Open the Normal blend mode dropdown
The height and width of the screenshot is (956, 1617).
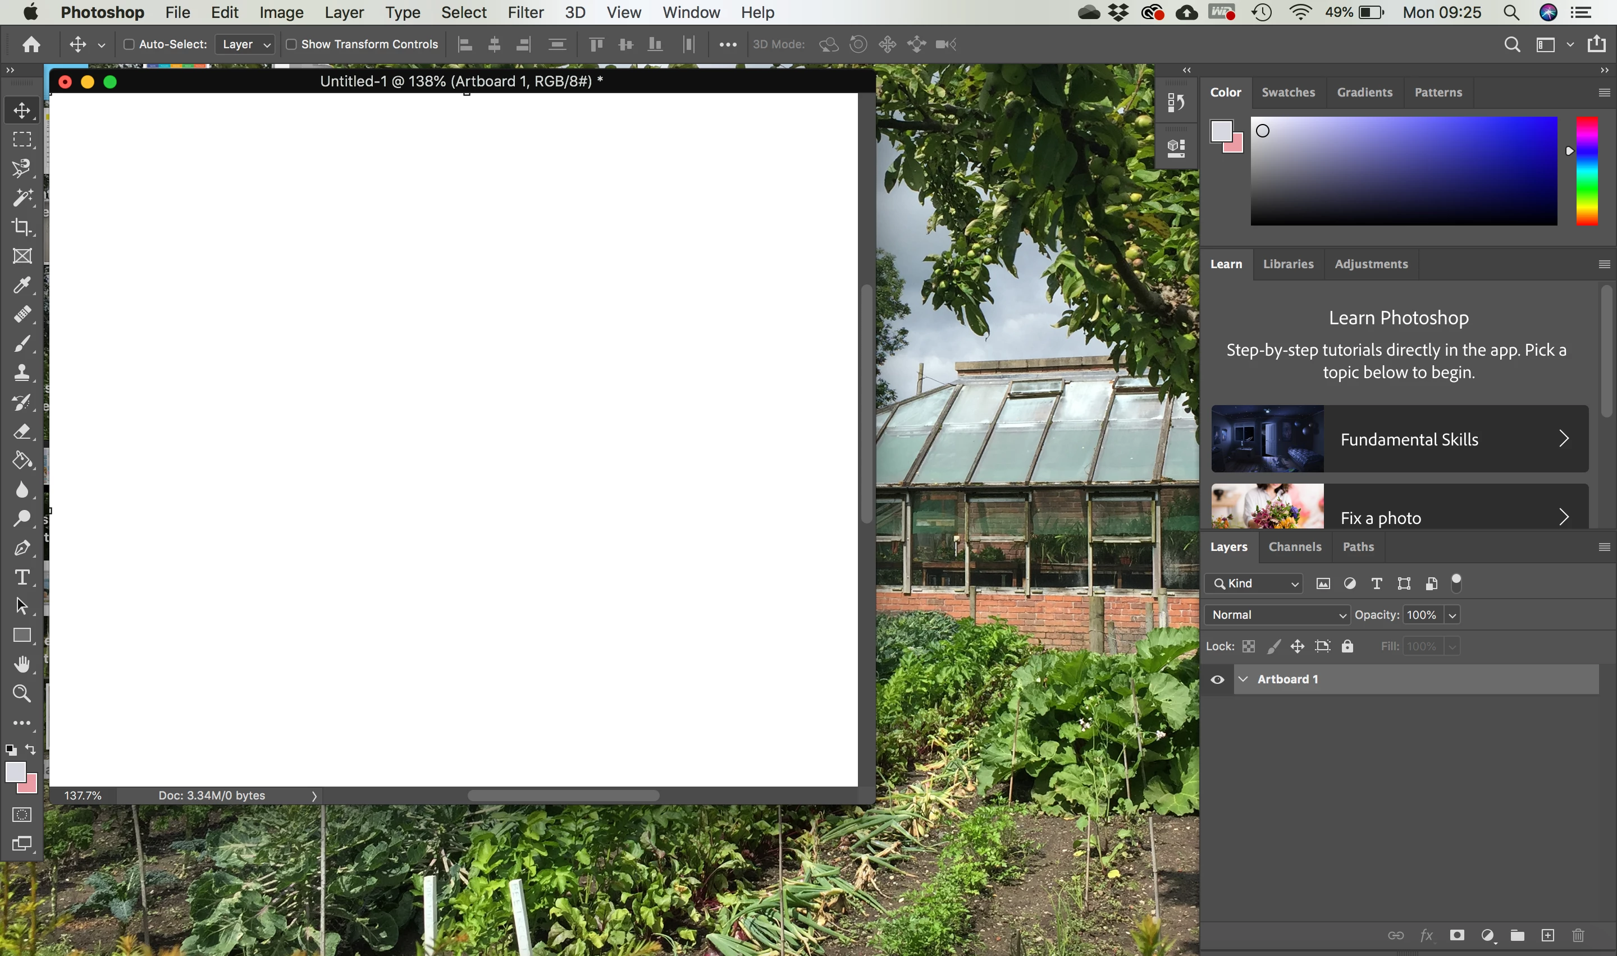[x=1277, y=614]
